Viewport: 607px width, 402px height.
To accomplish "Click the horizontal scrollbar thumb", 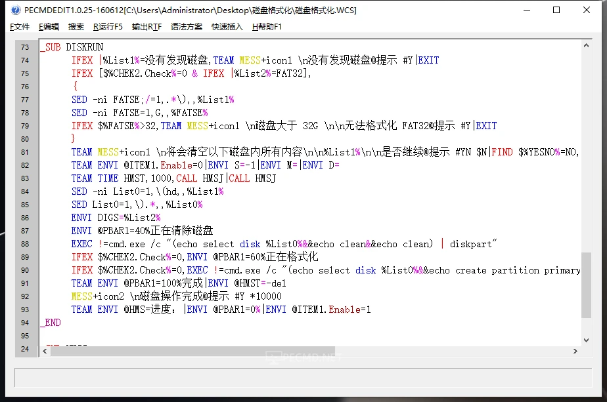I will click(192, 351).
